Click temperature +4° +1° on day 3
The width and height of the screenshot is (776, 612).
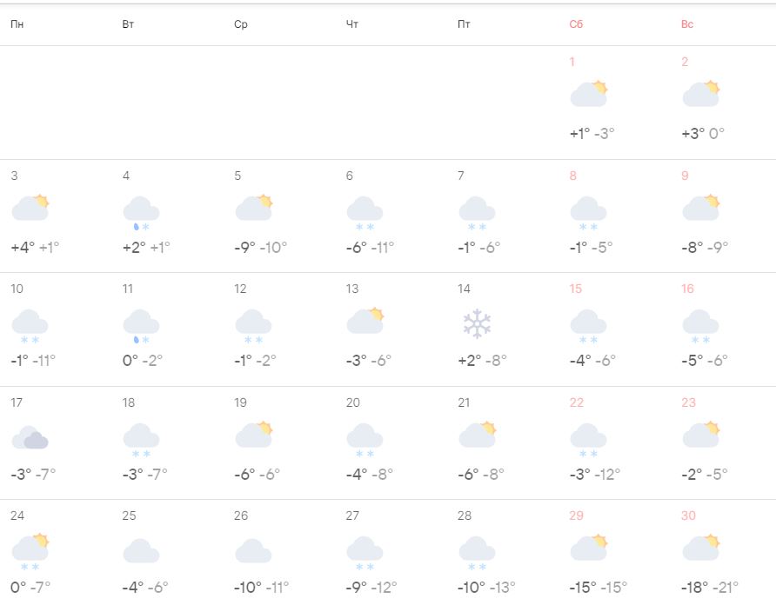[x=35, y=248]
